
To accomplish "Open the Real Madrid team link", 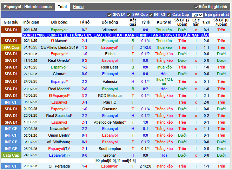I will pos(59,89).
